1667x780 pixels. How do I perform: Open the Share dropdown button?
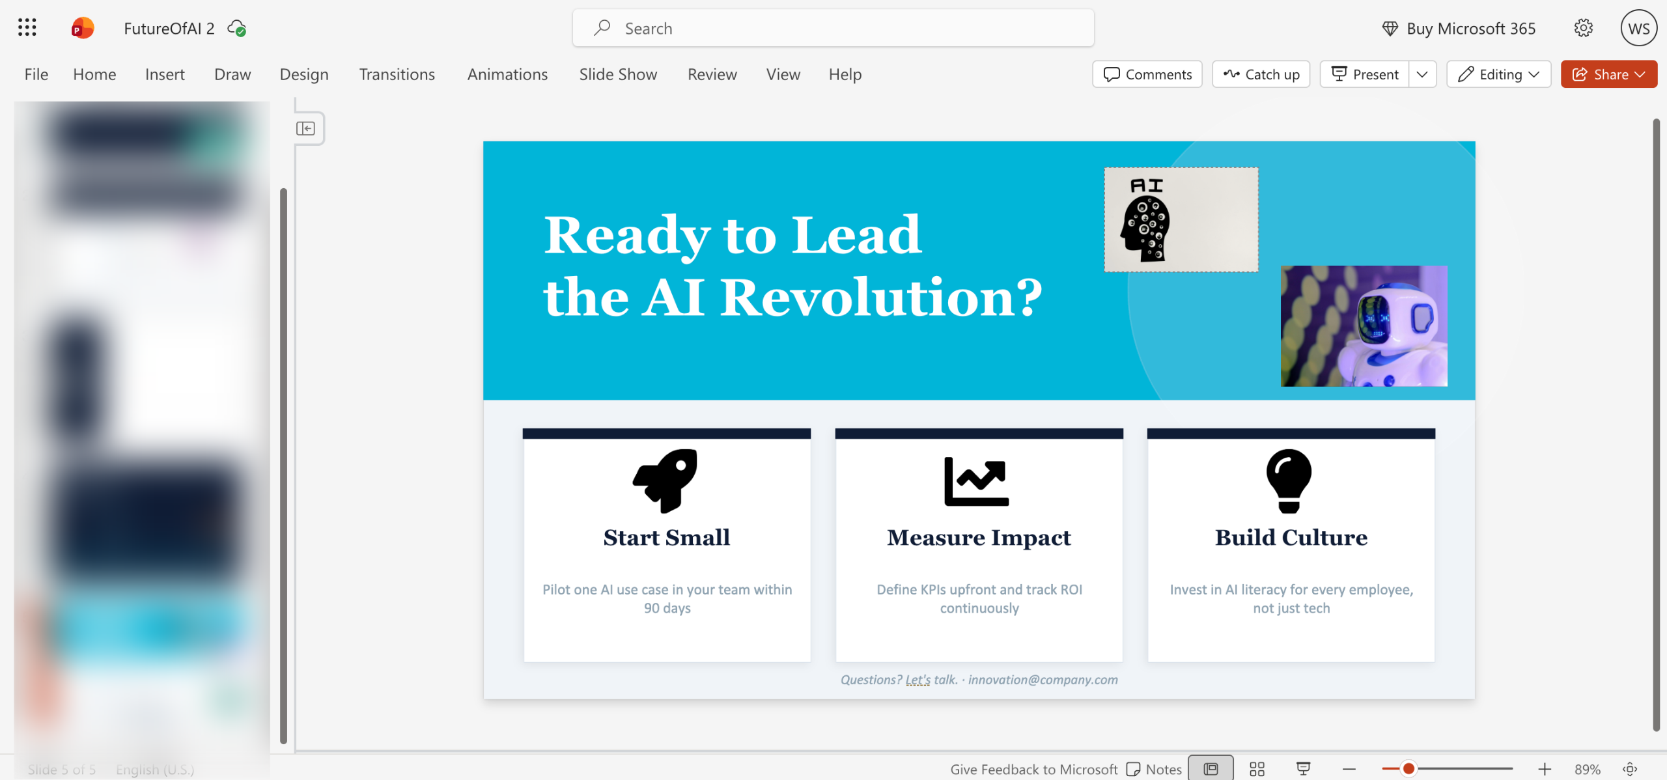1608,74
